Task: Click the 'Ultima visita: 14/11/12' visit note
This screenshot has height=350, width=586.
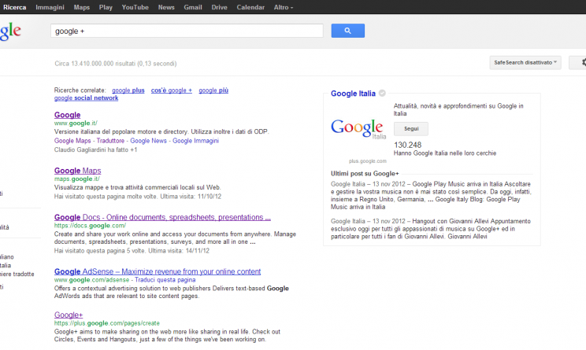Action: 179,251
